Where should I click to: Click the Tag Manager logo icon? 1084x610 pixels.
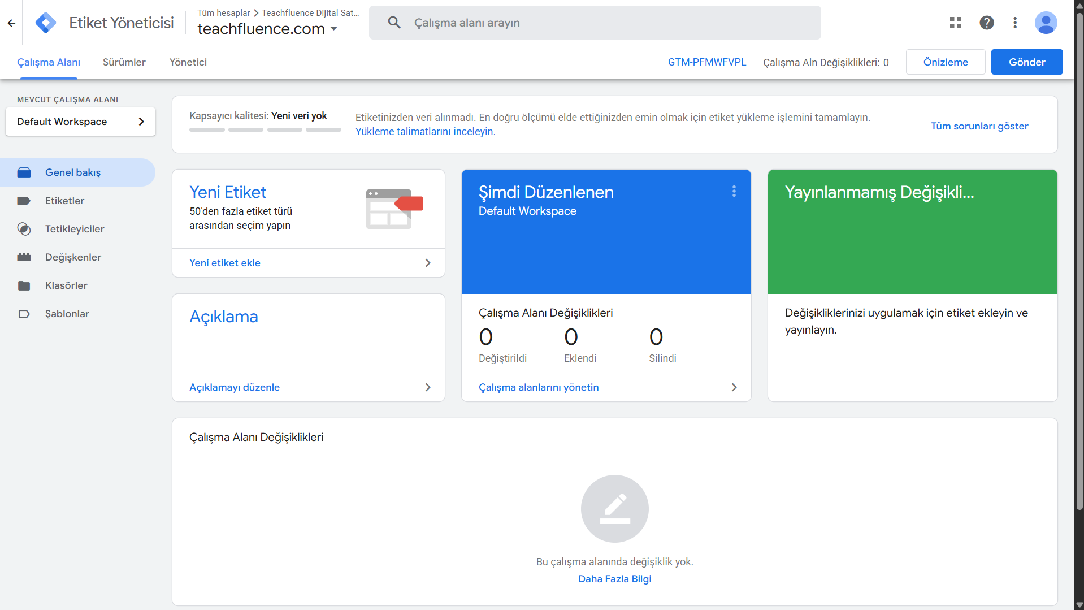click(x=46, y=23)
